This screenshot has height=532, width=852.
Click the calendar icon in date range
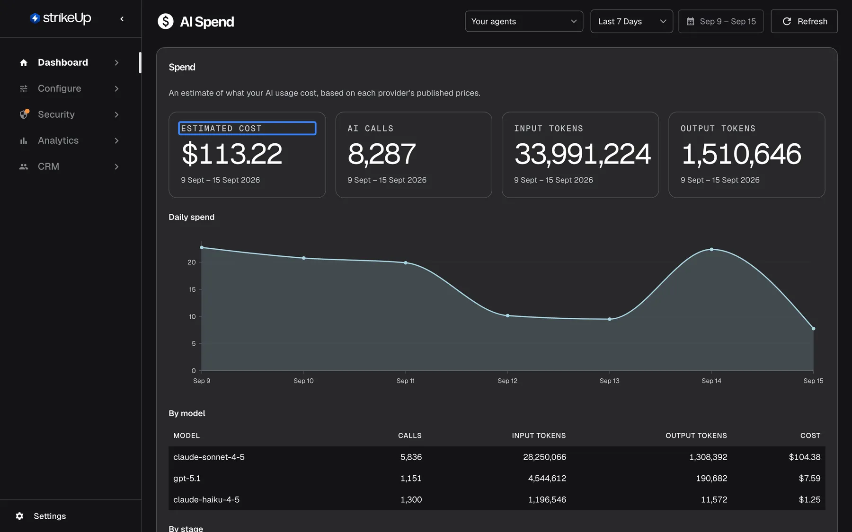click(691, 21)
